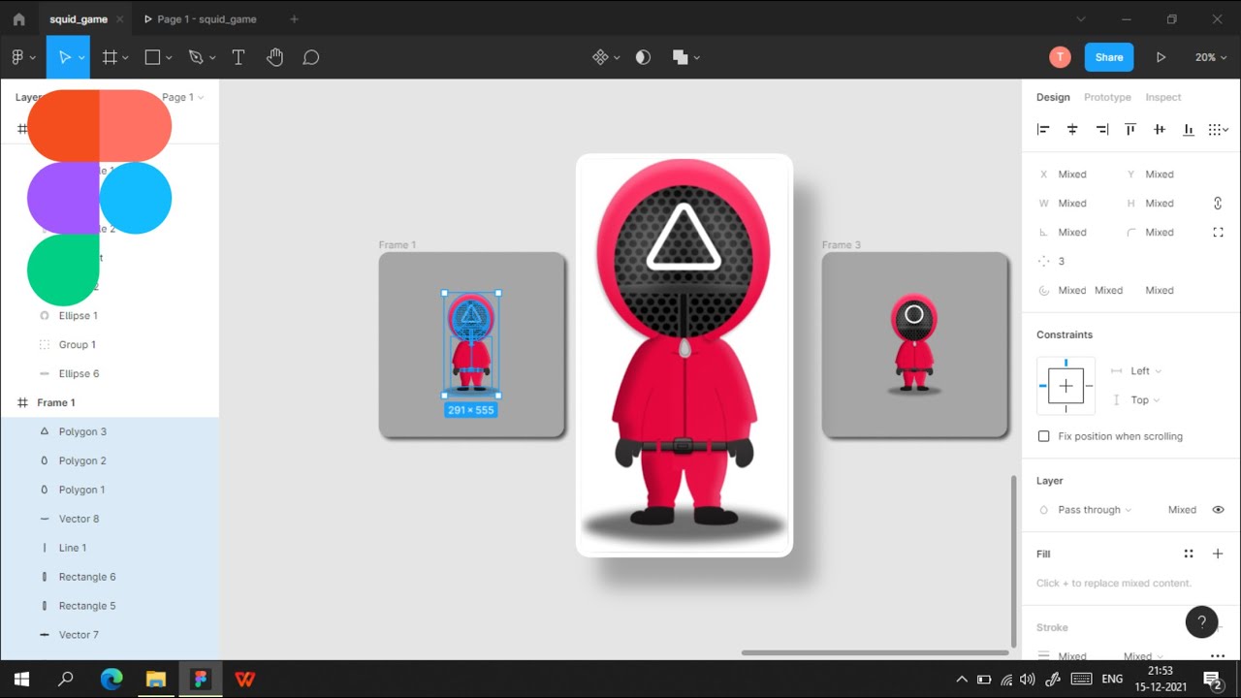Expand the Move tools dropdown arrow

tap(81, 57)
